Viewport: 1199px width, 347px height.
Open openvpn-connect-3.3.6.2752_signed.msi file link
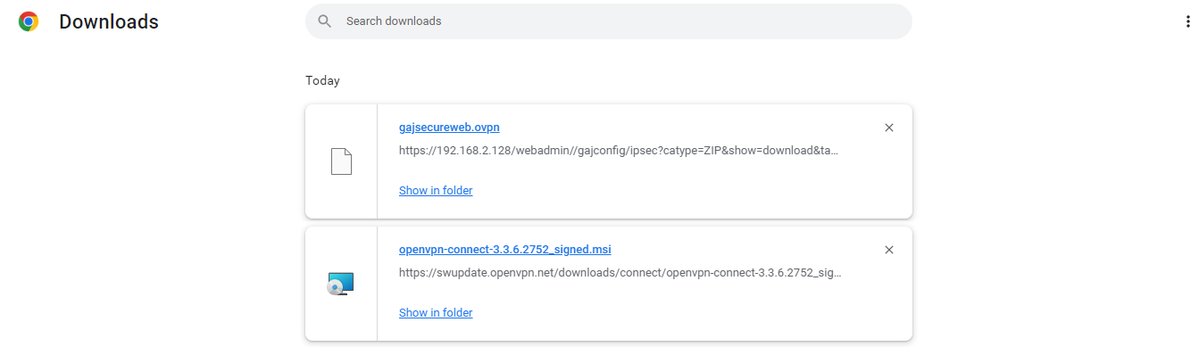point(505,250)
